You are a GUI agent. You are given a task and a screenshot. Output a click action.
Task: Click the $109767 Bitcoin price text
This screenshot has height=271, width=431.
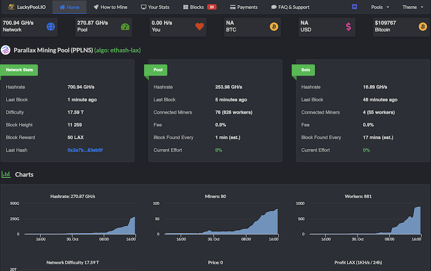coord(385,23)
